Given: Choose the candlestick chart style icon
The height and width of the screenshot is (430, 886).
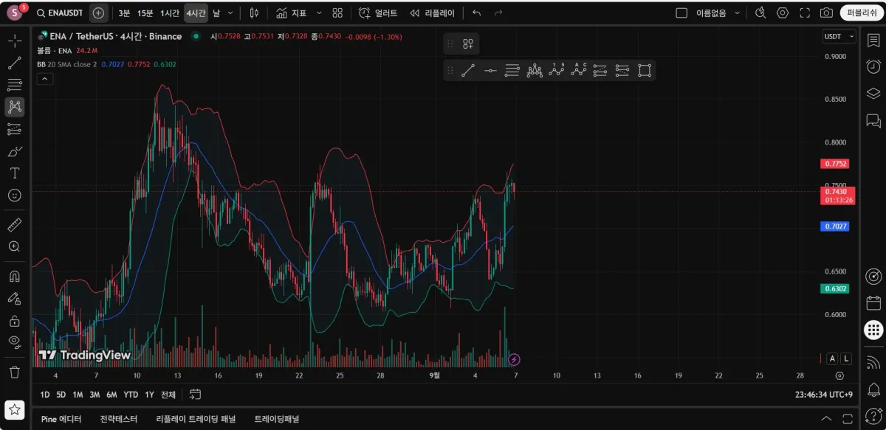Looking at the screenshot, I should click(254, 13).
